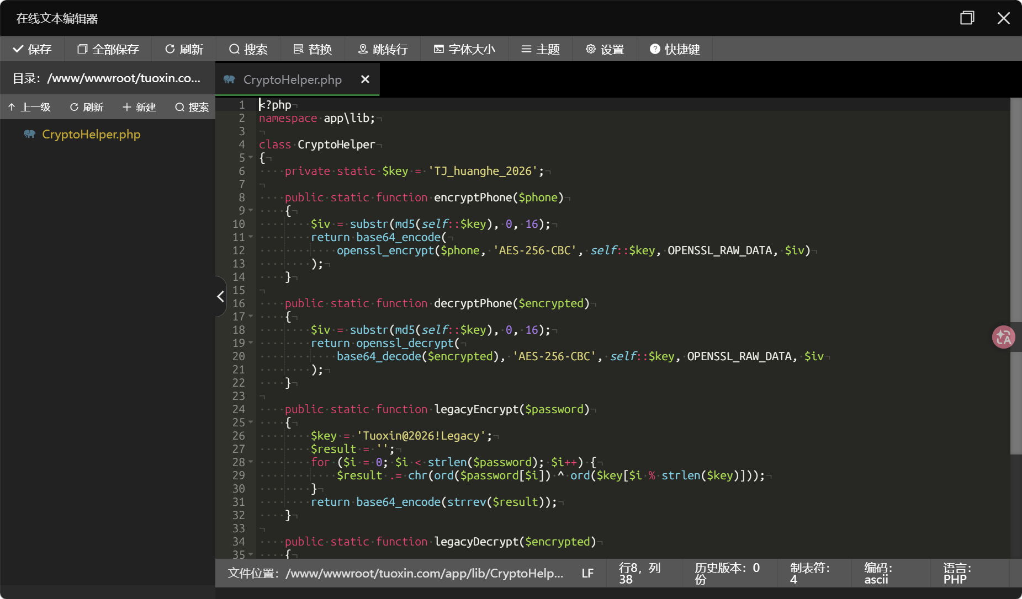The width and height of the screenshot is (1022, 599).
Task: Open CryptoHelper.php in the file tree
Action: pyautogui.click(x=91, y=134)
